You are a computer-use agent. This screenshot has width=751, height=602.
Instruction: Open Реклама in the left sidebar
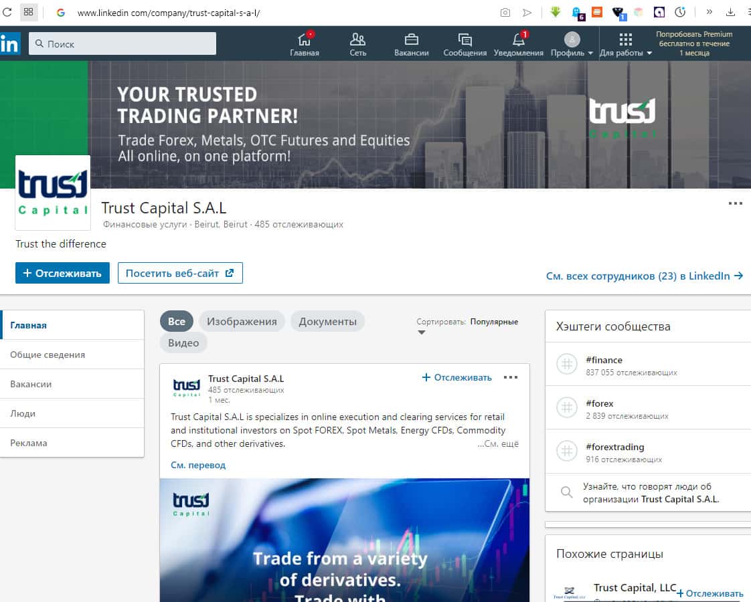[x=72, y=443]
